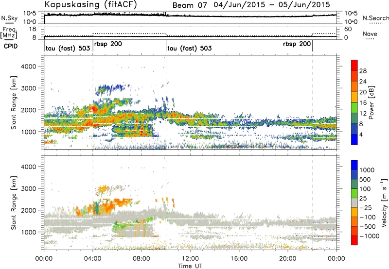Select the '28' power colorbar value
389x269 pixels.
[x=363, y=71]
